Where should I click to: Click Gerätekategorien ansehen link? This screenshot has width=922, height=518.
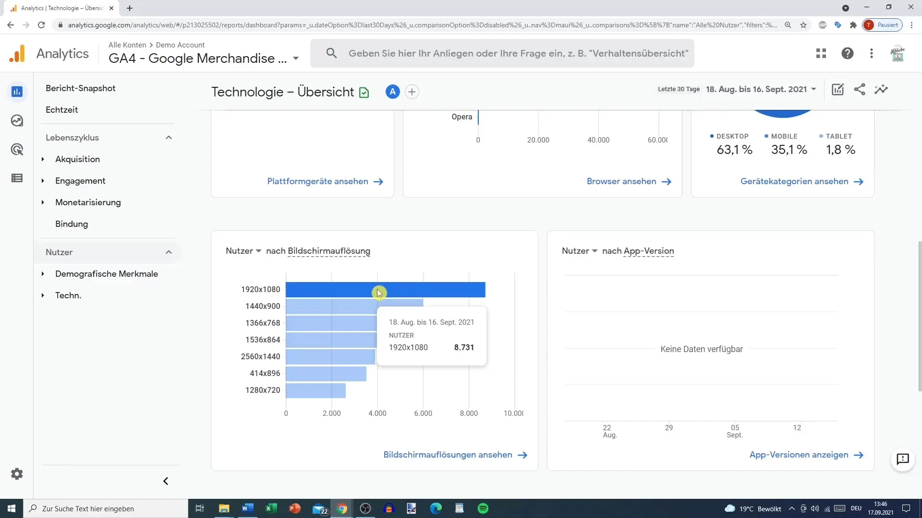pyautogui.click(x=802, y=181)
